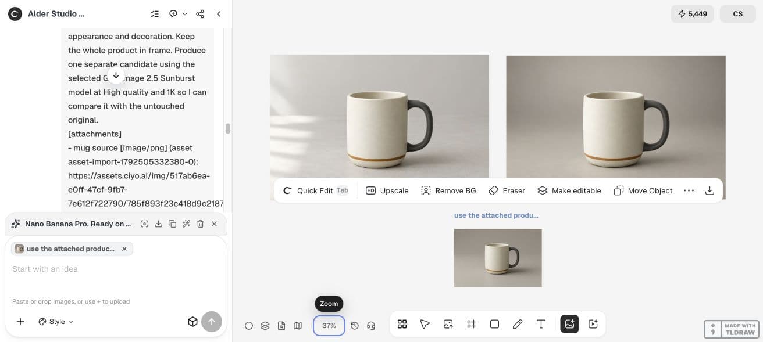The height and width of the screenshot is (342, 763).
Task: Select the rectangle shape tool
Action: (x=494, y=324)
